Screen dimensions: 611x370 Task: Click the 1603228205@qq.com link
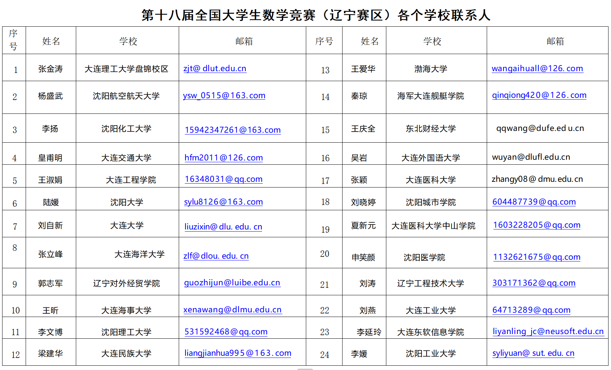pyautogui.click(x=537, y=225)
